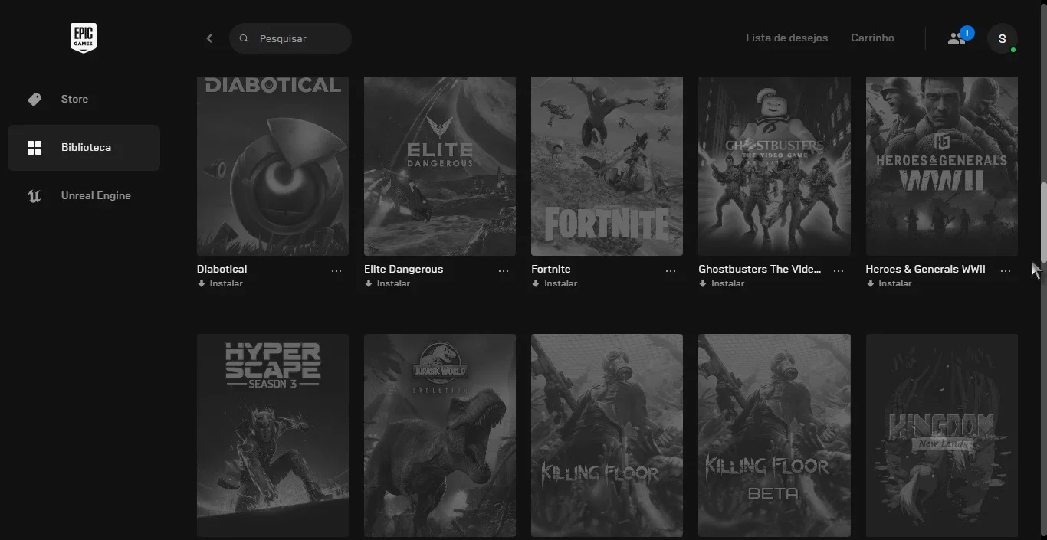Click the Epic Games logo
Screen dimensions: 1047x540
[x=84, y=38]
